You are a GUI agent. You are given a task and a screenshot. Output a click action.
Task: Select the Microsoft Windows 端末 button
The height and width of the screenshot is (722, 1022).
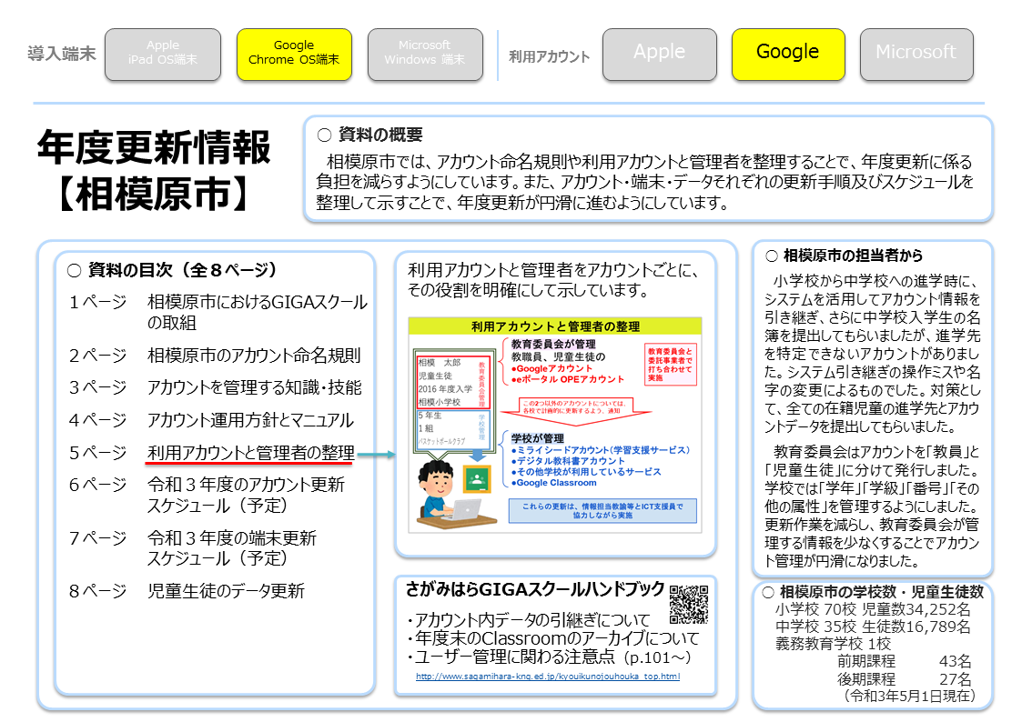tap(424, 54)
